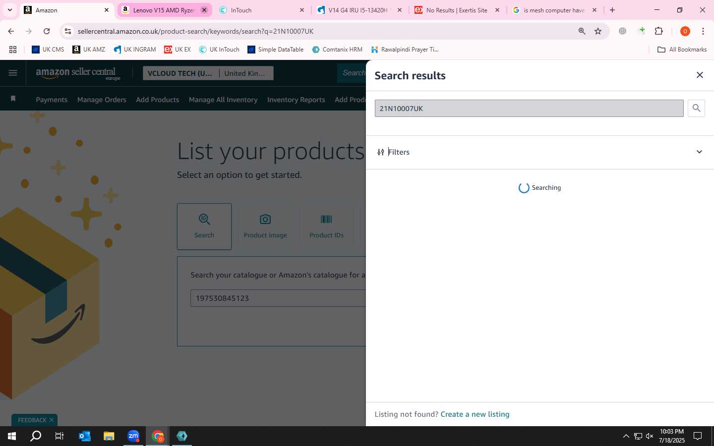The width and height of the screenshot is (714, 446).
Task: Open Payments menu item
Action: [x=52, y=100]
